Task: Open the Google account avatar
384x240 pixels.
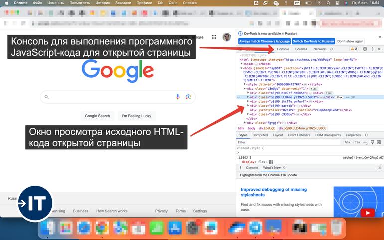Action: 227,37
